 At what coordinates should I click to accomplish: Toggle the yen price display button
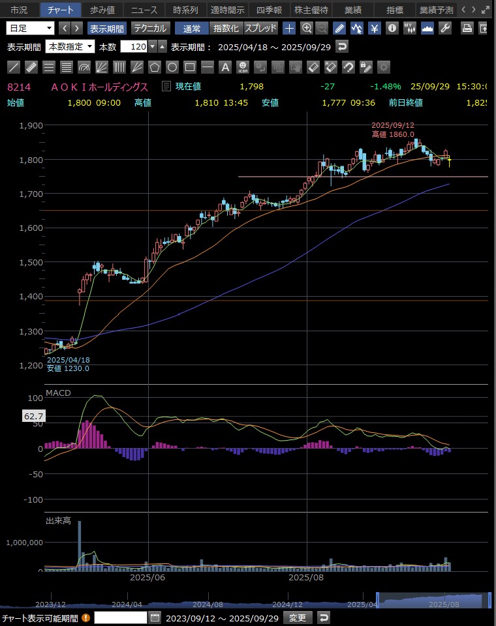tap(374, 28)
